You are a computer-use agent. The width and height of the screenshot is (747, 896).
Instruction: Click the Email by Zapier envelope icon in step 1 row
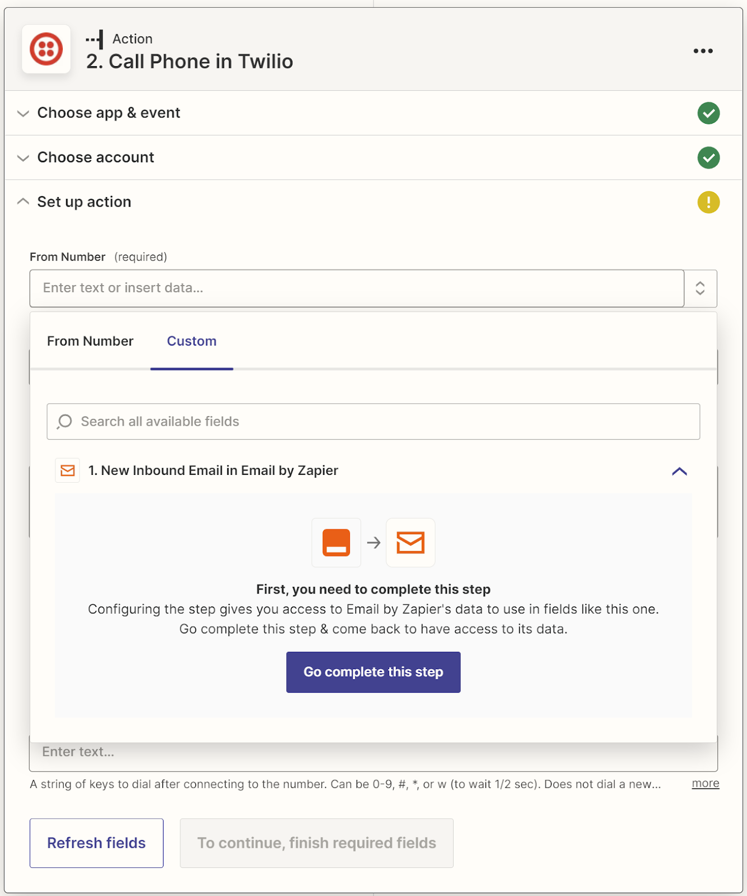68,470
